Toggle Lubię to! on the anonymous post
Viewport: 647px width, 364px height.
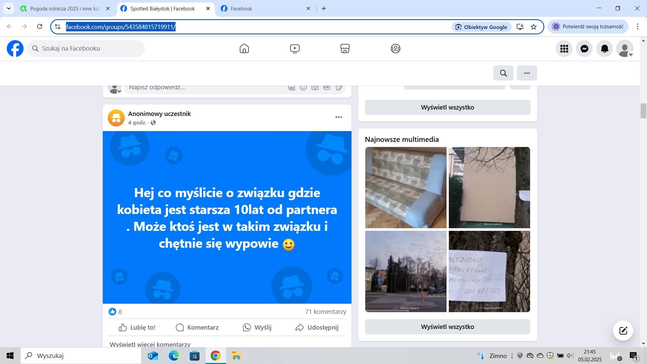pos(137,328)
